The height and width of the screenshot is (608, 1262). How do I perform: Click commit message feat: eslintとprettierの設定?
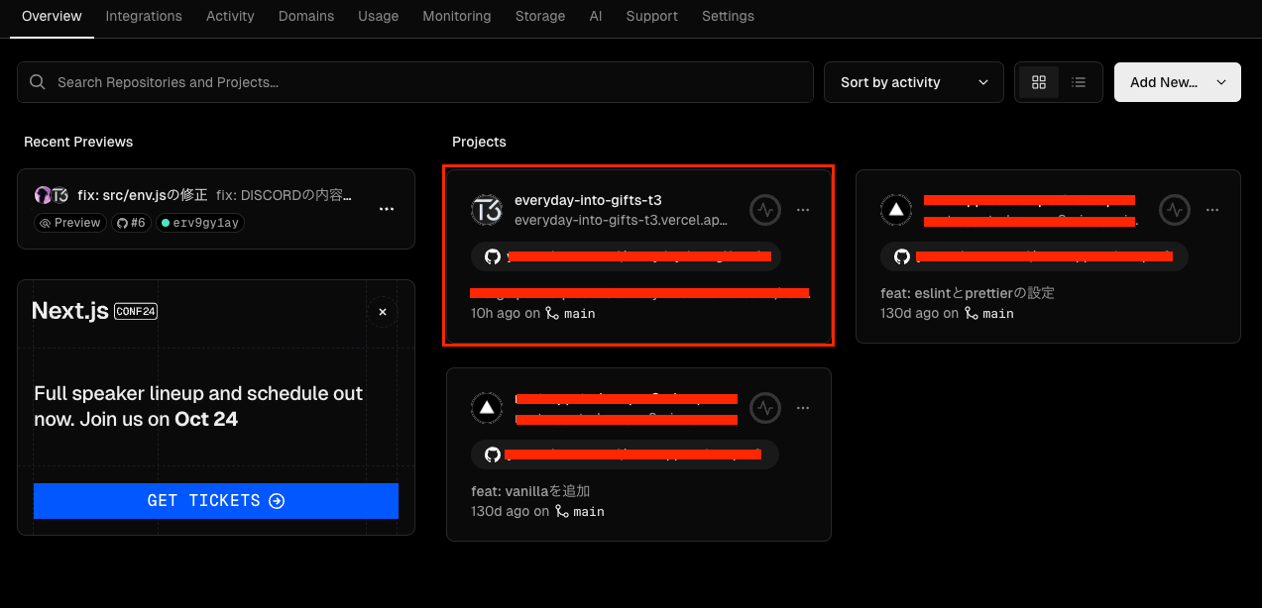(x=968, y=293)
